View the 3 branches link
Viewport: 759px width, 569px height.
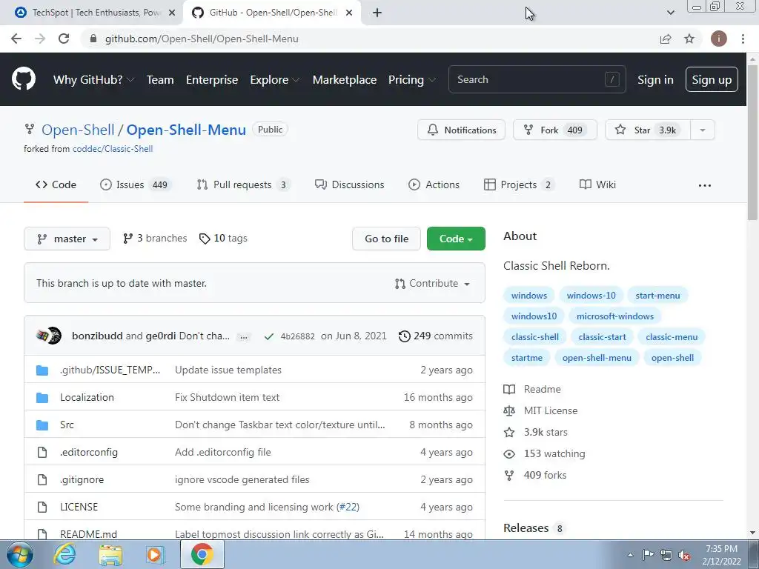(155, 238)
